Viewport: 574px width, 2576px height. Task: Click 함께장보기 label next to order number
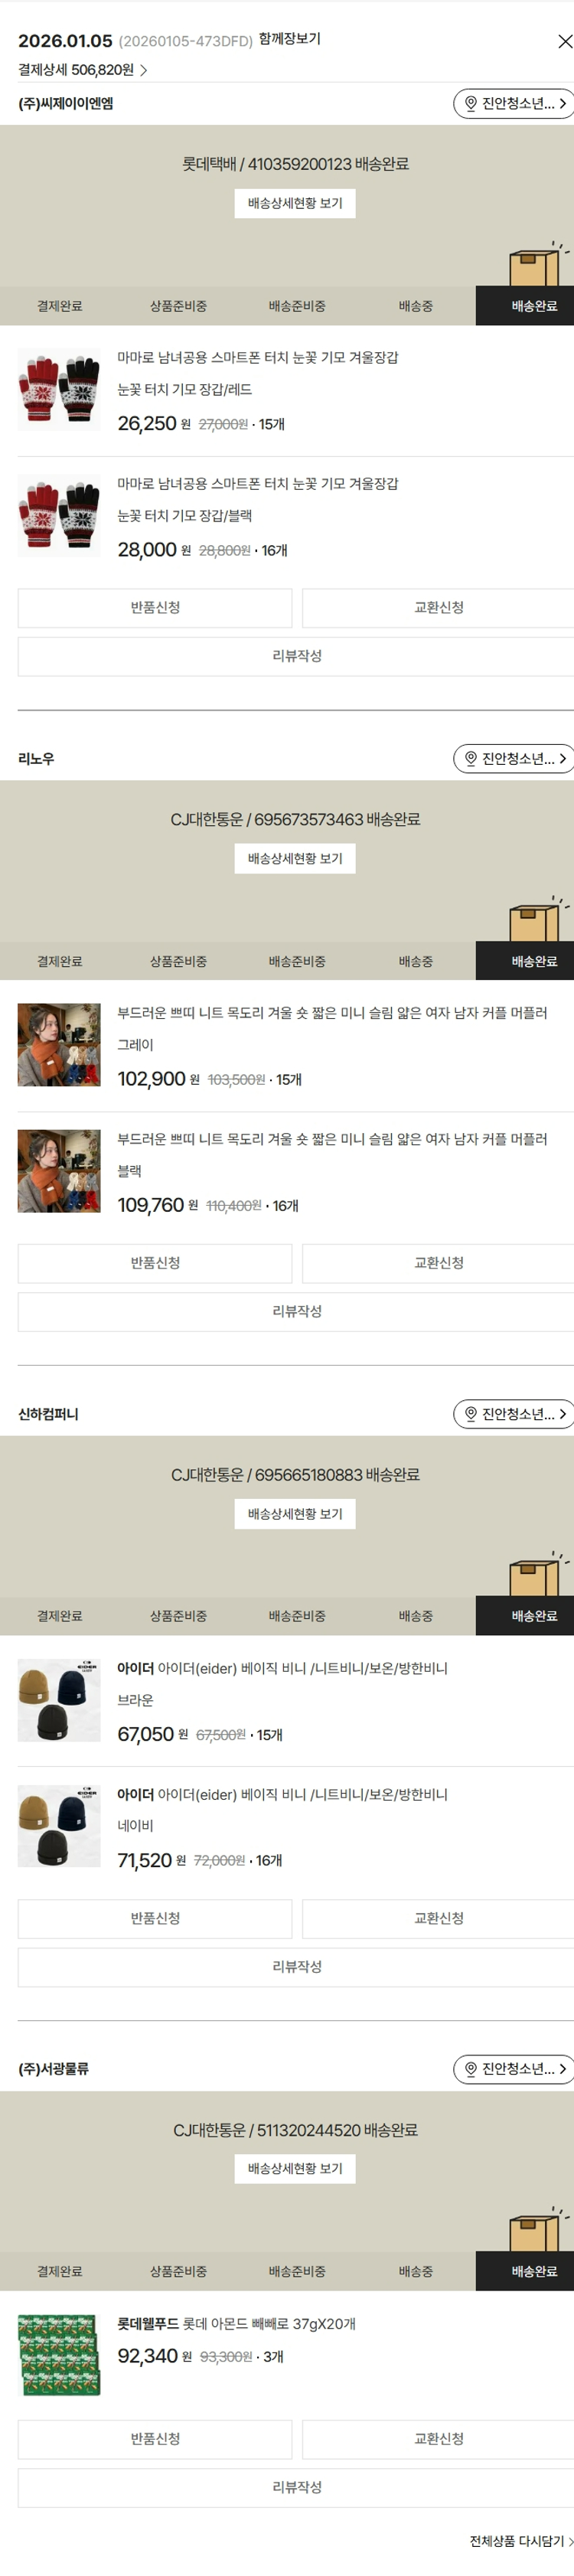289,39
